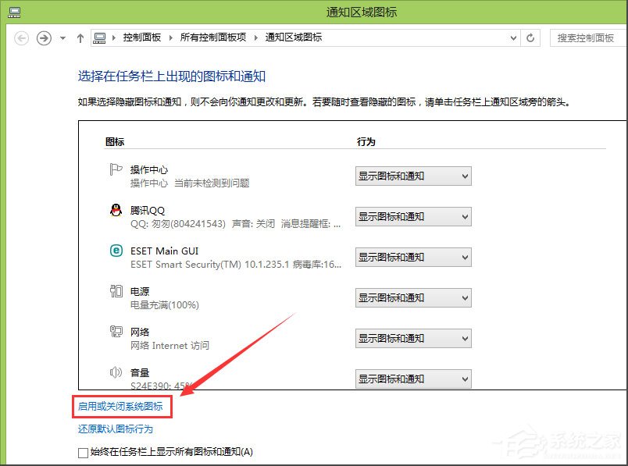Image resolution: width=628 pixels, height=466 pixels.
Task: Click the 操作中心 flag icon
Action: (116, 170)
